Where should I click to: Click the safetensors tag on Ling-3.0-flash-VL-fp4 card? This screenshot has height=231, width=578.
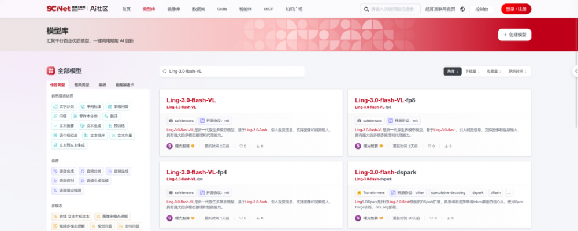coord(181,193)
